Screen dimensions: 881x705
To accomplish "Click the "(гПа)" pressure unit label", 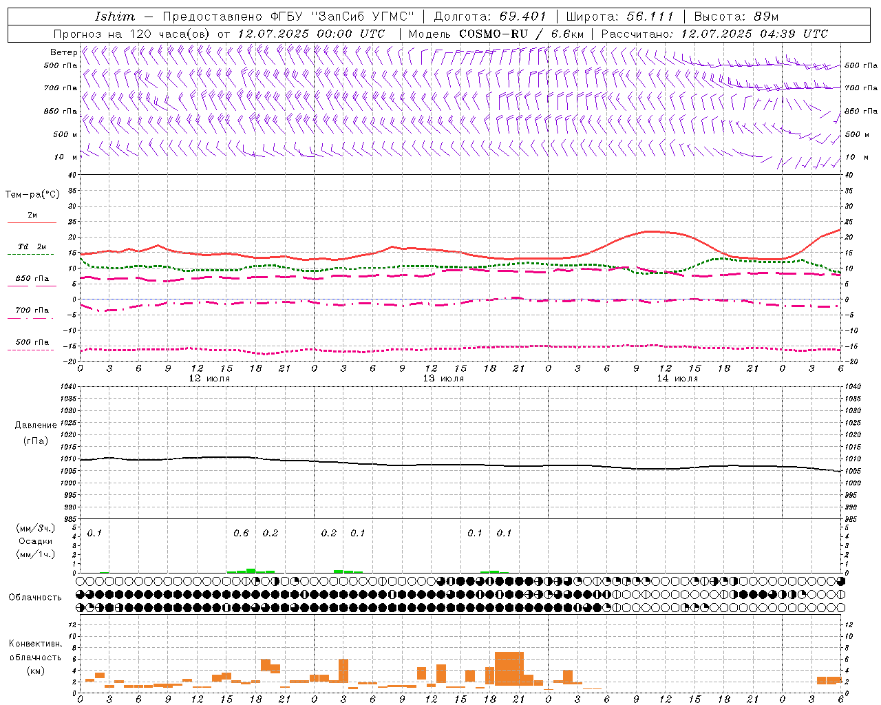I will [36, 441].
